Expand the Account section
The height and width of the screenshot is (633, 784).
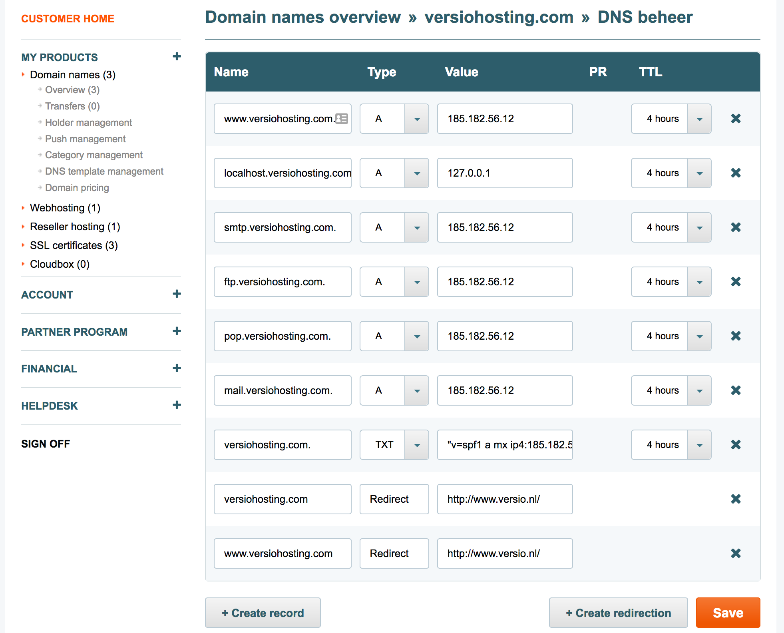177,294
